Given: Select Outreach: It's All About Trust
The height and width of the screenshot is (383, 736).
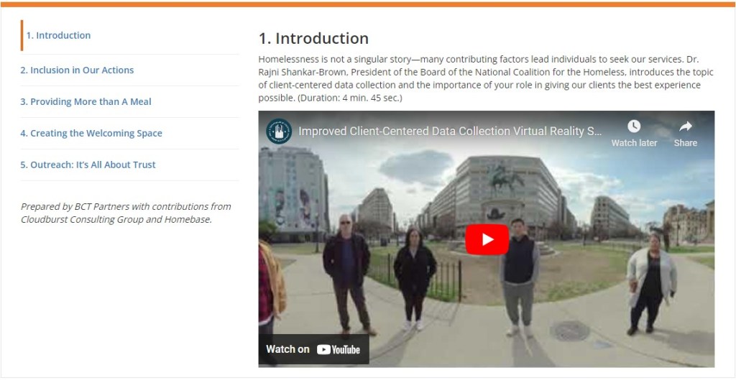Looking at the screenshot, I should pyautogui.click(x=88, y=165).
